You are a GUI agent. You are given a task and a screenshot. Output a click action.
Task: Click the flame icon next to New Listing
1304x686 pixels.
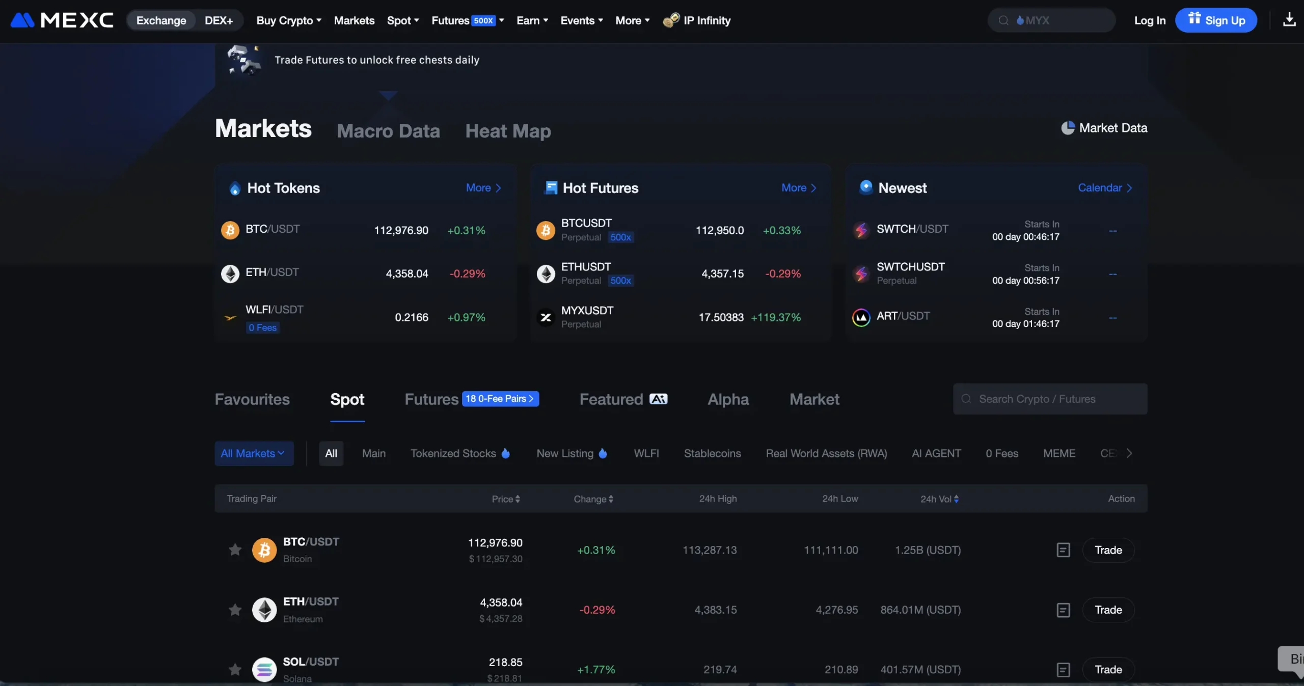coord(603,453)
